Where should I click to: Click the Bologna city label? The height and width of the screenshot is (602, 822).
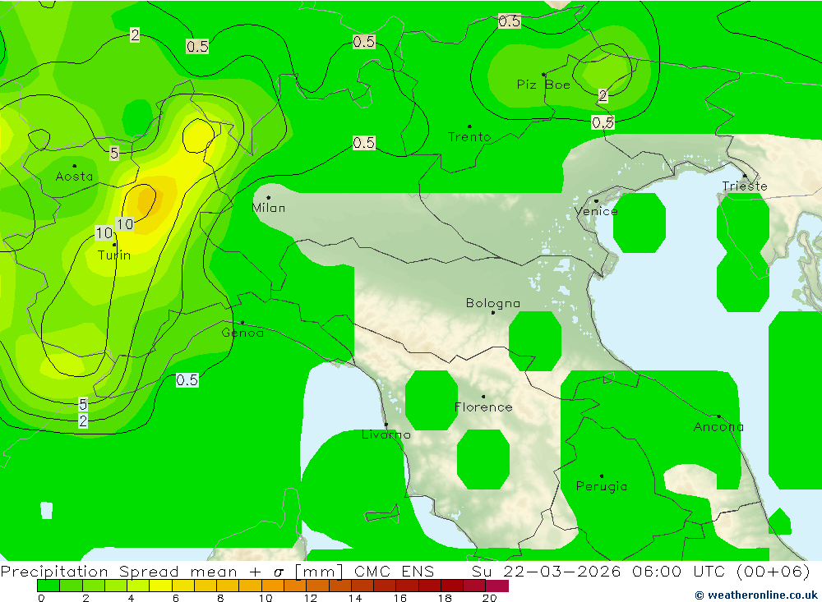tap(492, 303)
